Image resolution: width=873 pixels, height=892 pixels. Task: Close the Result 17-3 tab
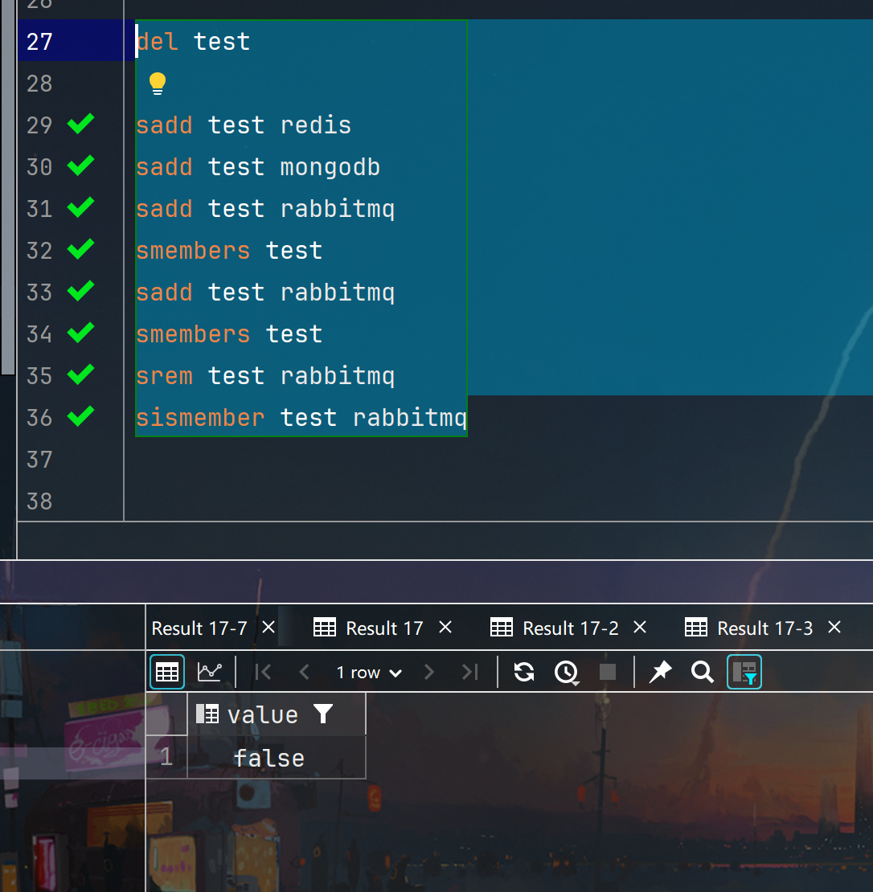(835, 628)
